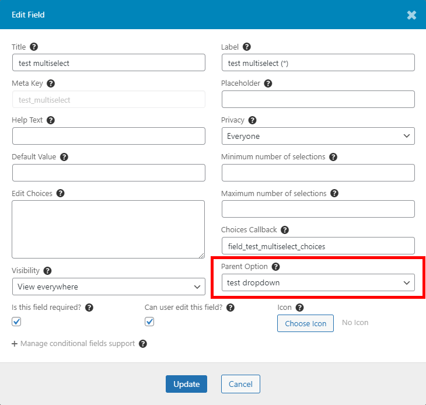Click the "Edit Field" dialog title
The width and height of the screenshot is (426, 405).
(x=28, y=15)
